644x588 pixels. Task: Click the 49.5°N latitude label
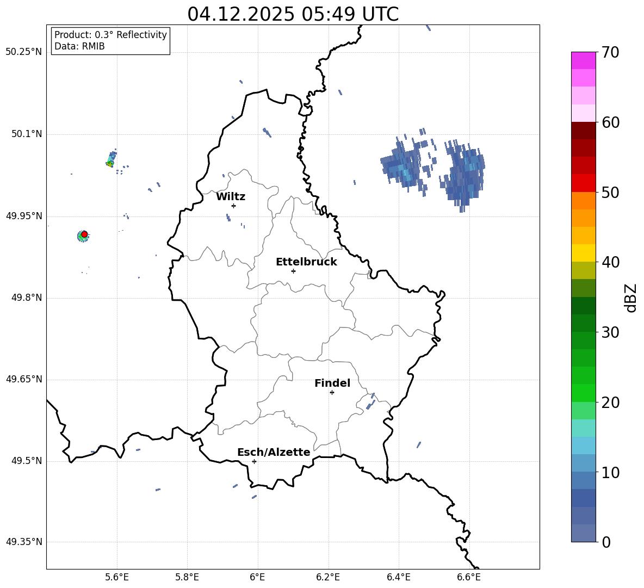(27, 461)
